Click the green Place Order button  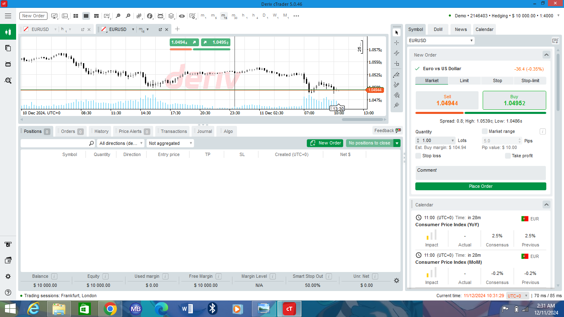point(481,186)
